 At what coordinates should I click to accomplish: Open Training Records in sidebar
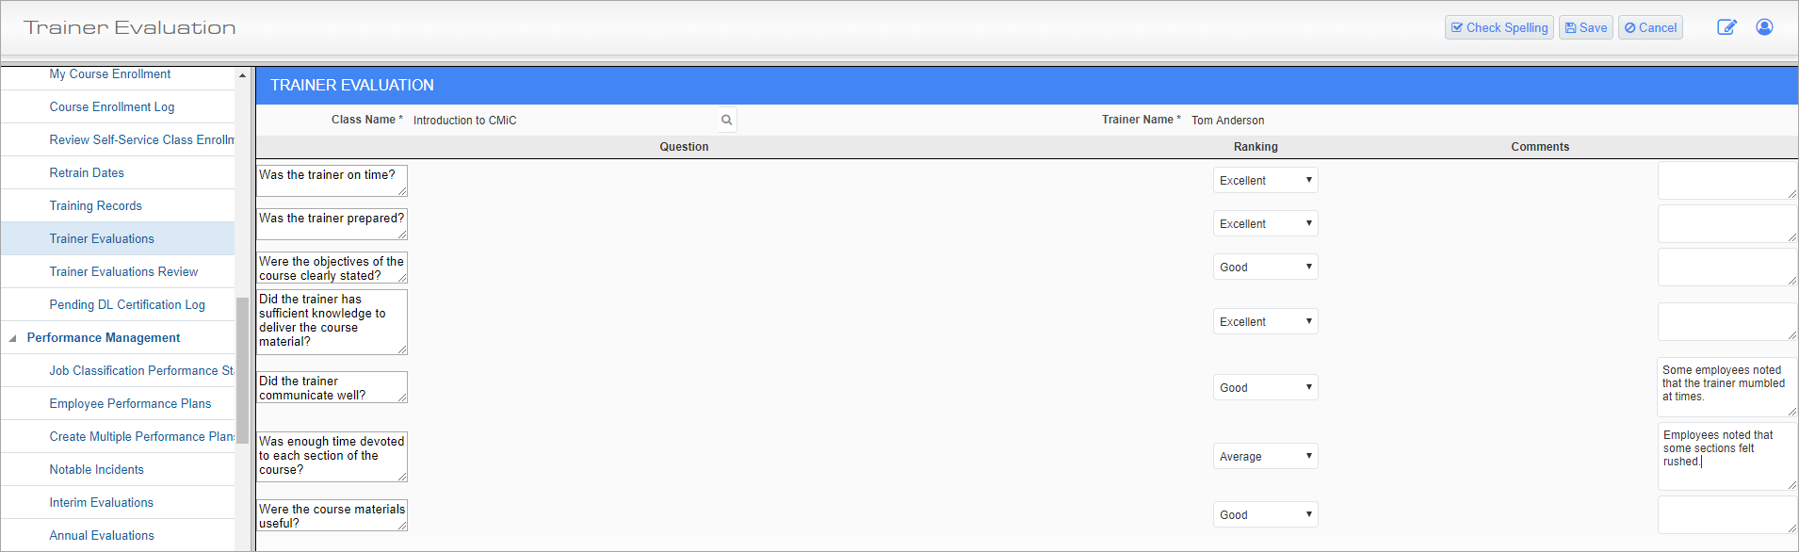coord(95,205)
